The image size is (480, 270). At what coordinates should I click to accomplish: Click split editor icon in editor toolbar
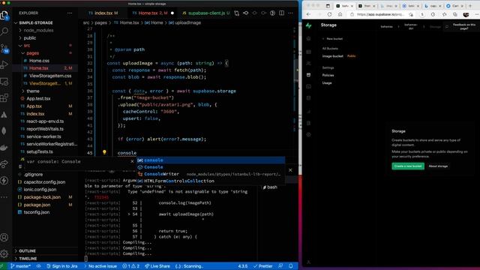coord(281,13)
